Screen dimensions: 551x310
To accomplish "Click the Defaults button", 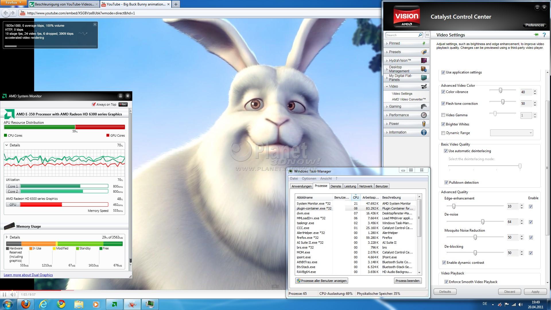I will click(445, 292).
